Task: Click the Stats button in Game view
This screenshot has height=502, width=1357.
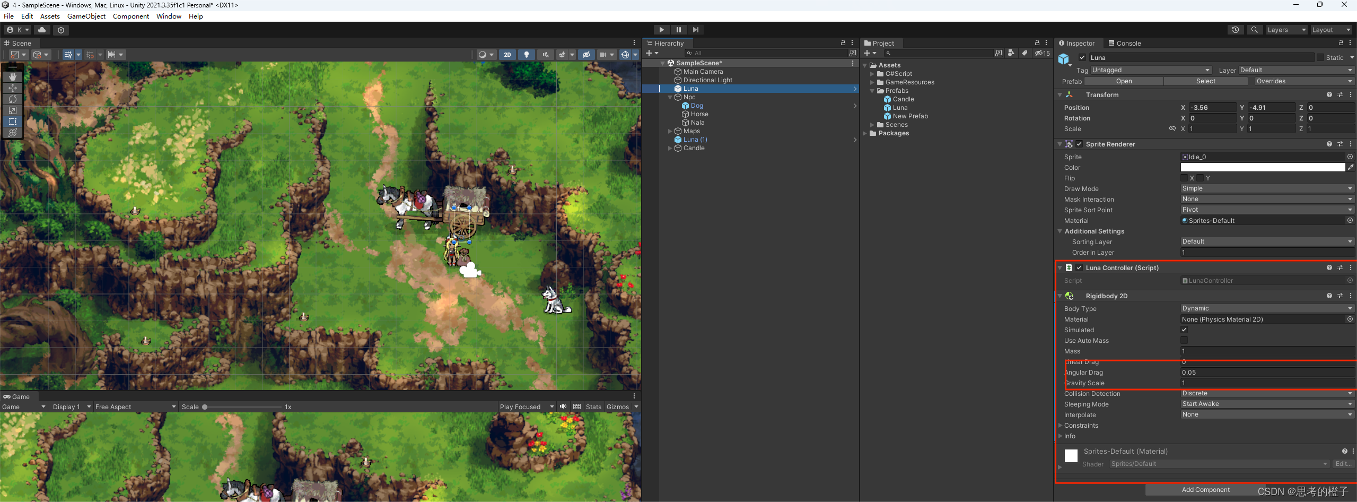Action: click(593, 406)
